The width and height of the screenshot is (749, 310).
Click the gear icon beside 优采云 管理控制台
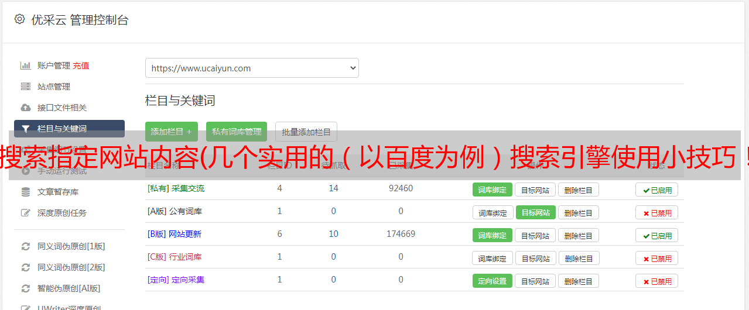tap(19, 19)
